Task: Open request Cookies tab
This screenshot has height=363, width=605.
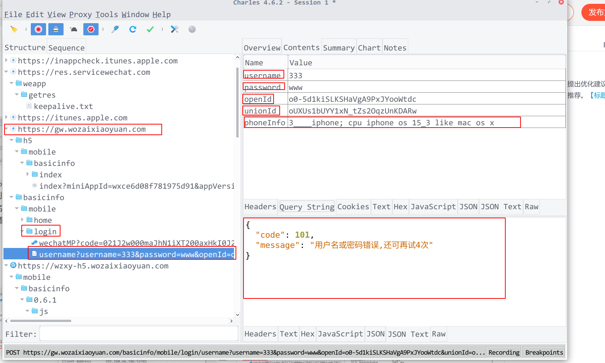Action: [353, 207]
